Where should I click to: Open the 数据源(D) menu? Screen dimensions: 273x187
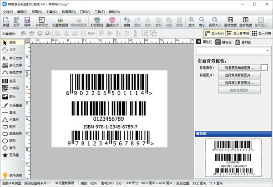(x=69, y=11)
